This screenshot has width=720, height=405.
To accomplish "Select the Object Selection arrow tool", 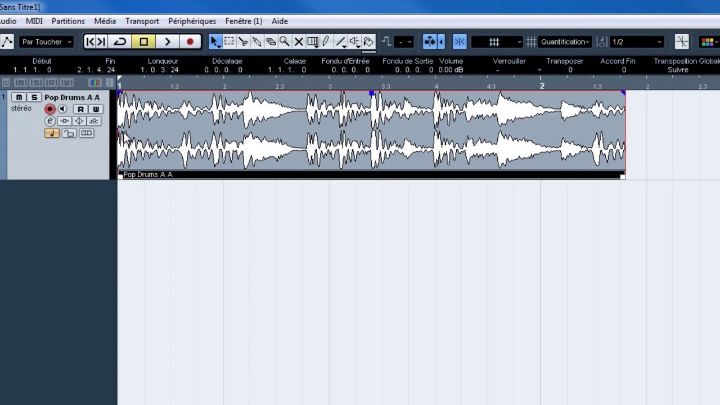I will tap(215, 42).
